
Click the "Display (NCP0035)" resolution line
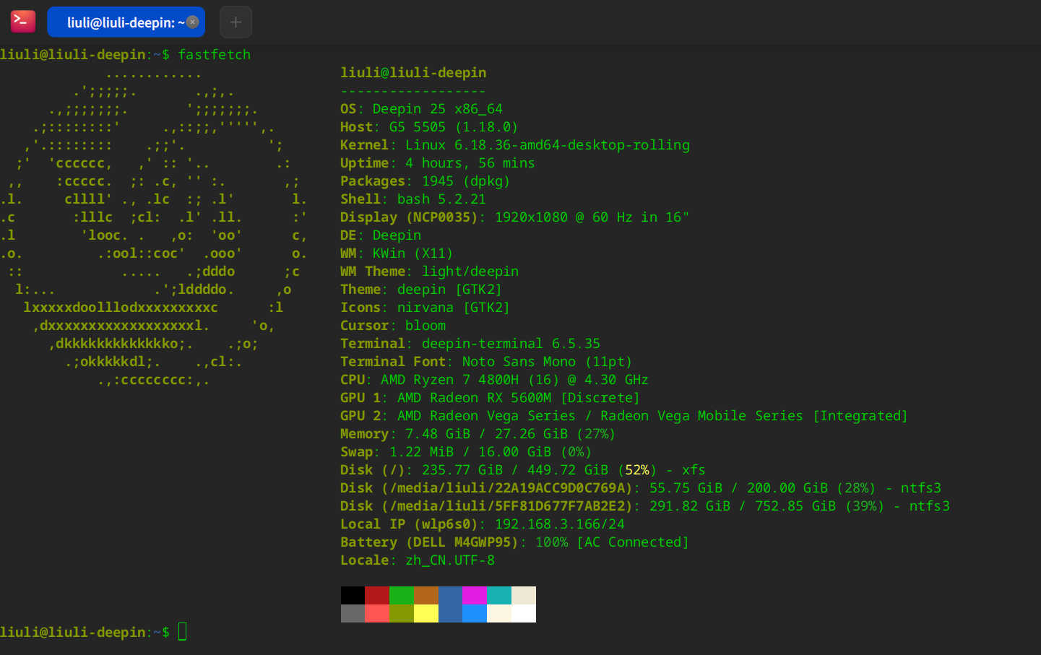pyautogui.click(x=515, y=217)
